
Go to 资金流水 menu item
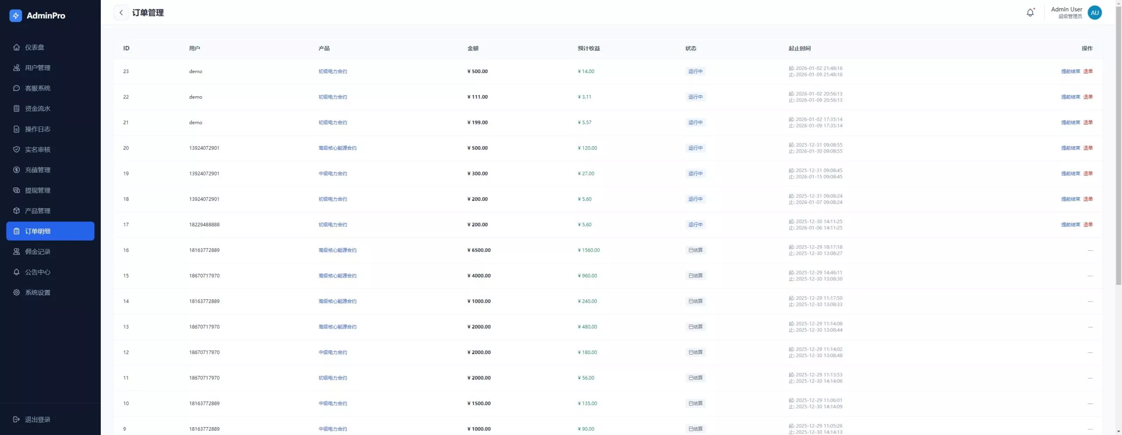pos(38,109)
